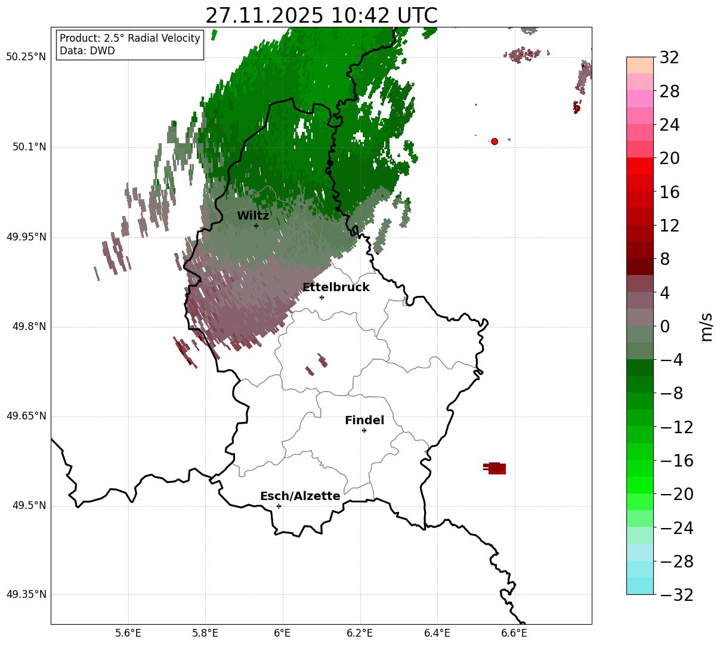Click the "Product: 2.5° Radial Velocity" legend line
Screen dimensions: 720x645
pos(130,39)
